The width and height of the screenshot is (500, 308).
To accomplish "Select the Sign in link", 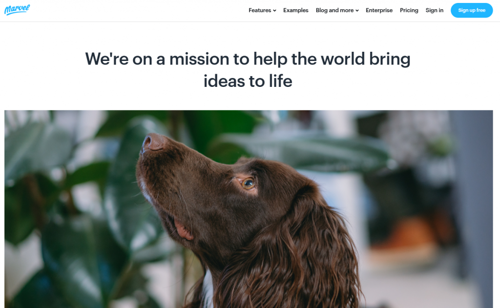I will [x=434, y=10].
